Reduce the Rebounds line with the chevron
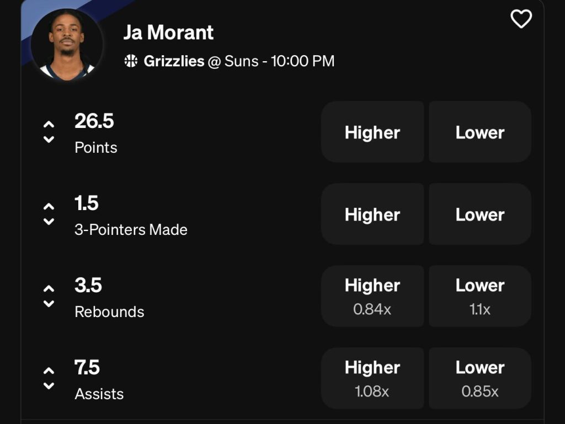The width and height of the screenshot is (565, 424). point(49,304)
